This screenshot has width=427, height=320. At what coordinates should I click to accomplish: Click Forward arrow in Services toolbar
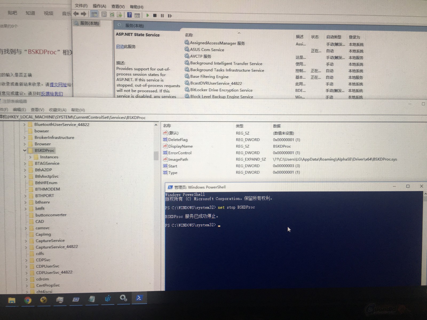[x=84, y=14]
